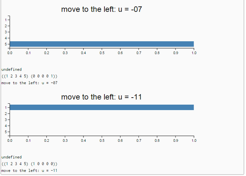
Task: Click the output '((1 2 3 4 5) (0 0 0 0 1))'
Action: 30,76
